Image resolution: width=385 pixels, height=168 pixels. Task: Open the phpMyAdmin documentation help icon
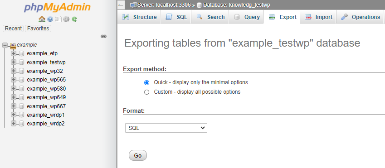tap(50, 19)
